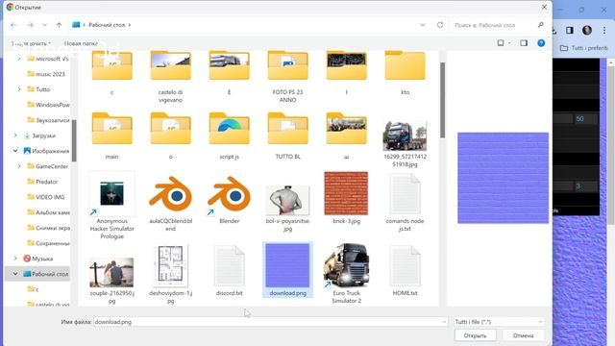This screenshot has width=615, height=346.
Task: Refresh the current folder view
Action: 440,25
